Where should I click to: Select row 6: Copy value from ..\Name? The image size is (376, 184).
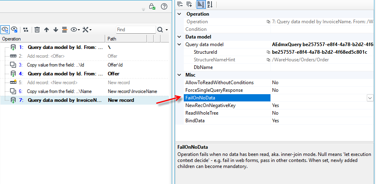pos(84,91)
